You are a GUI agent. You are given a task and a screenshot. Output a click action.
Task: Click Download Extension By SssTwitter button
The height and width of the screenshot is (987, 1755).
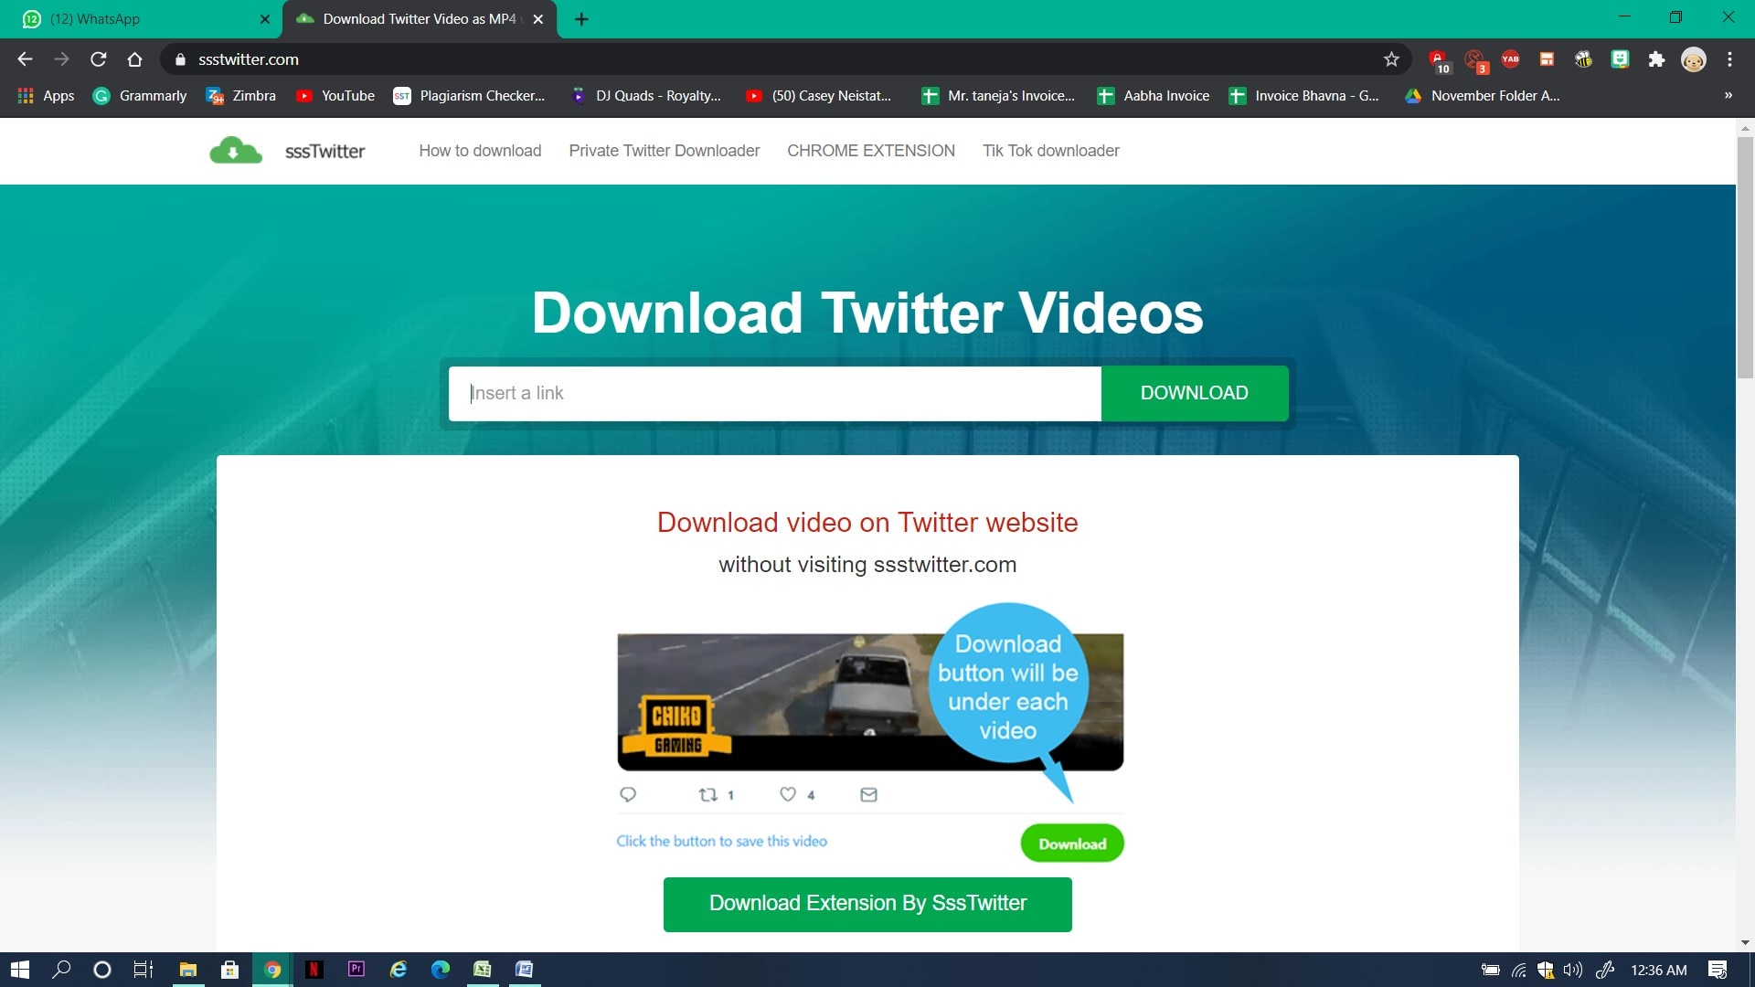[x=867, y=904]
